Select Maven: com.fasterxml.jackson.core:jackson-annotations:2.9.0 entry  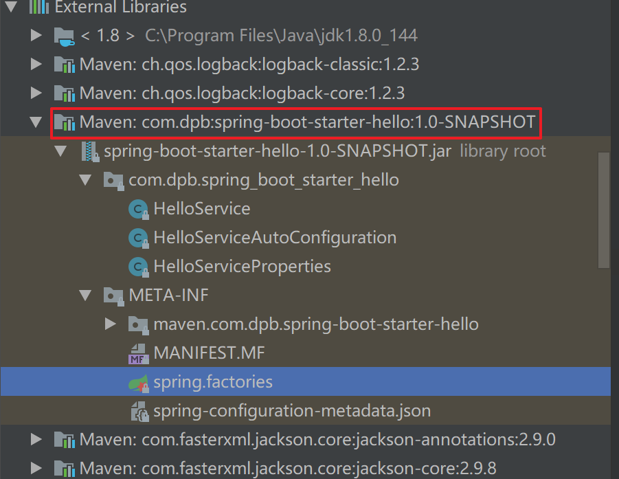pos(317,440)
